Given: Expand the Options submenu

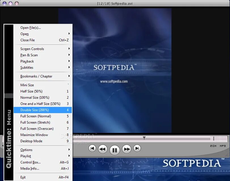Looking at the screenshot, I should pos(43,150).
